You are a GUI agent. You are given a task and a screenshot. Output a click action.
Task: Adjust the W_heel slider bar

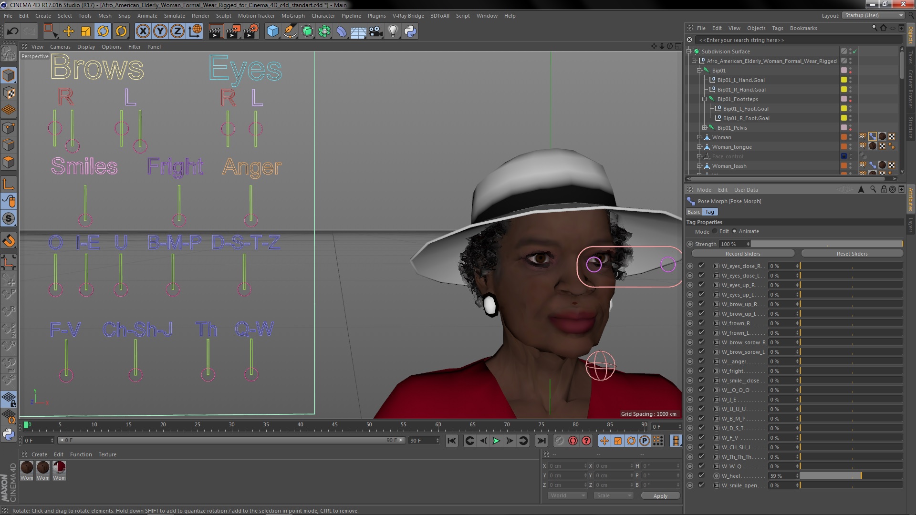tap(851, 476)
